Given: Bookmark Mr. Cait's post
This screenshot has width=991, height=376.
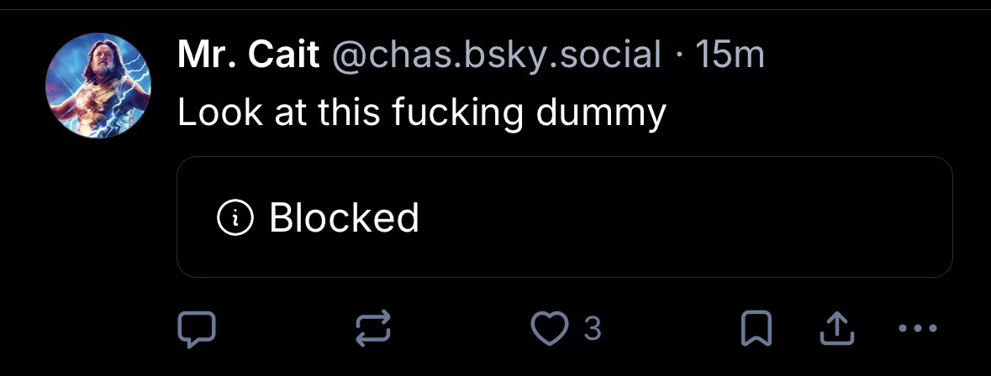Looking at the screenshot, I should 756,330.
